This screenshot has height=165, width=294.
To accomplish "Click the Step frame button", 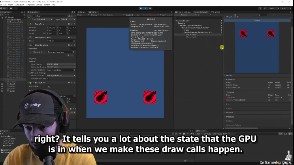I will (x=150, y=8).
